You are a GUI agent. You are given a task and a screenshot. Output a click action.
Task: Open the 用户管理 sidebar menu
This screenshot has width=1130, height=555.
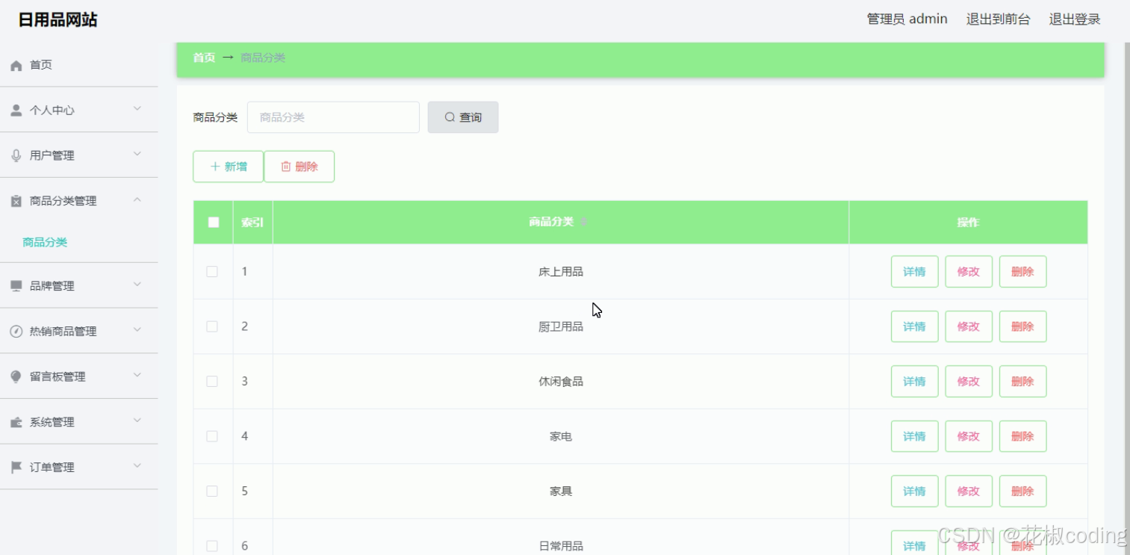78,155
